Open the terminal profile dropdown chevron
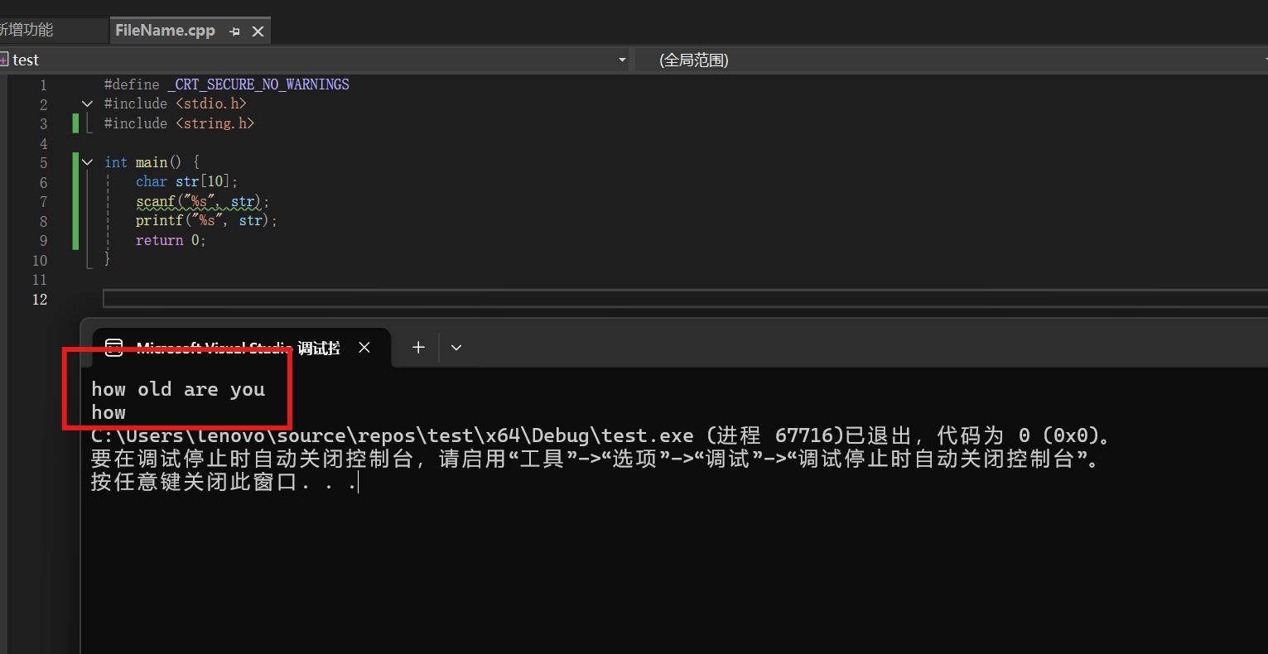The image size is (1268, 654). click(456, 348)
